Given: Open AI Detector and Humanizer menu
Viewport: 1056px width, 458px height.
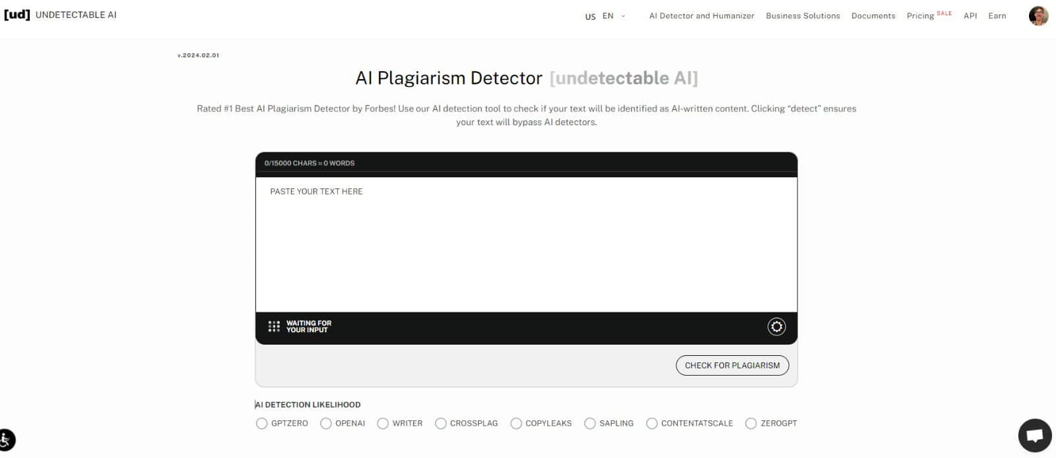Looking at the screenshot, I should coord(702,16).
